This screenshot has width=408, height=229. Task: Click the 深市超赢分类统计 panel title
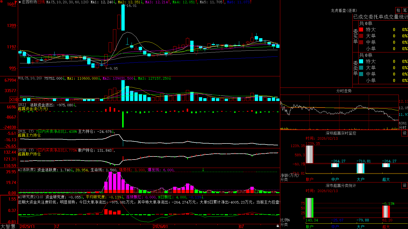point(341,185)
